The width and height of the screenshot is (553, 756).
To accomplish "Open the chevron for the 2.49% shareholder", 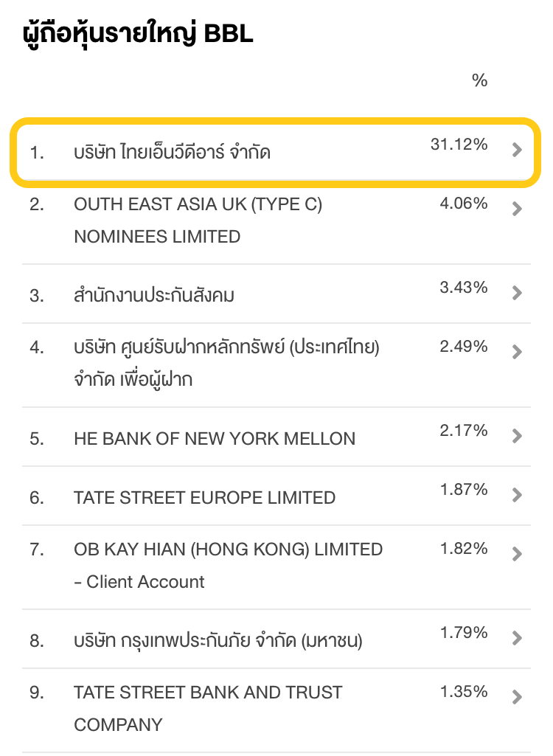I will point(517,352).
